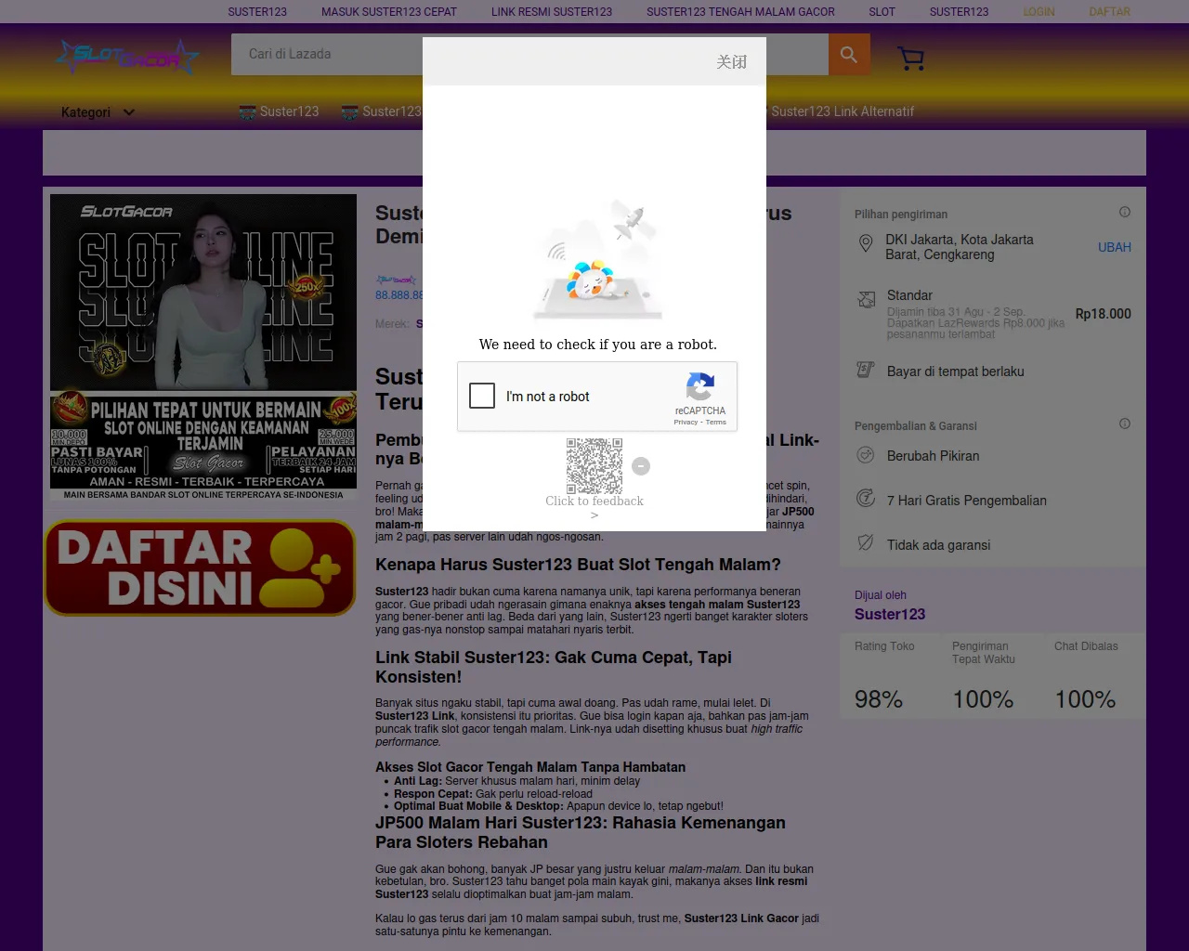The height and width of the screenshot is (951, 1189).
Task: Click the SlotGacor logo in header
Action: click(x=127, y=58)
